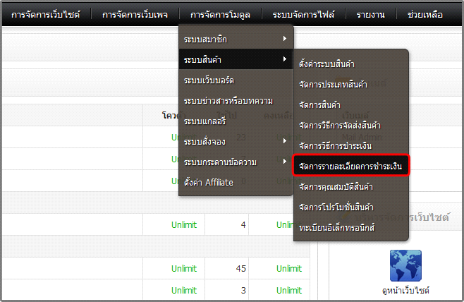Select ระบบเว็บบอร์ด menu entry

point(236,80)
